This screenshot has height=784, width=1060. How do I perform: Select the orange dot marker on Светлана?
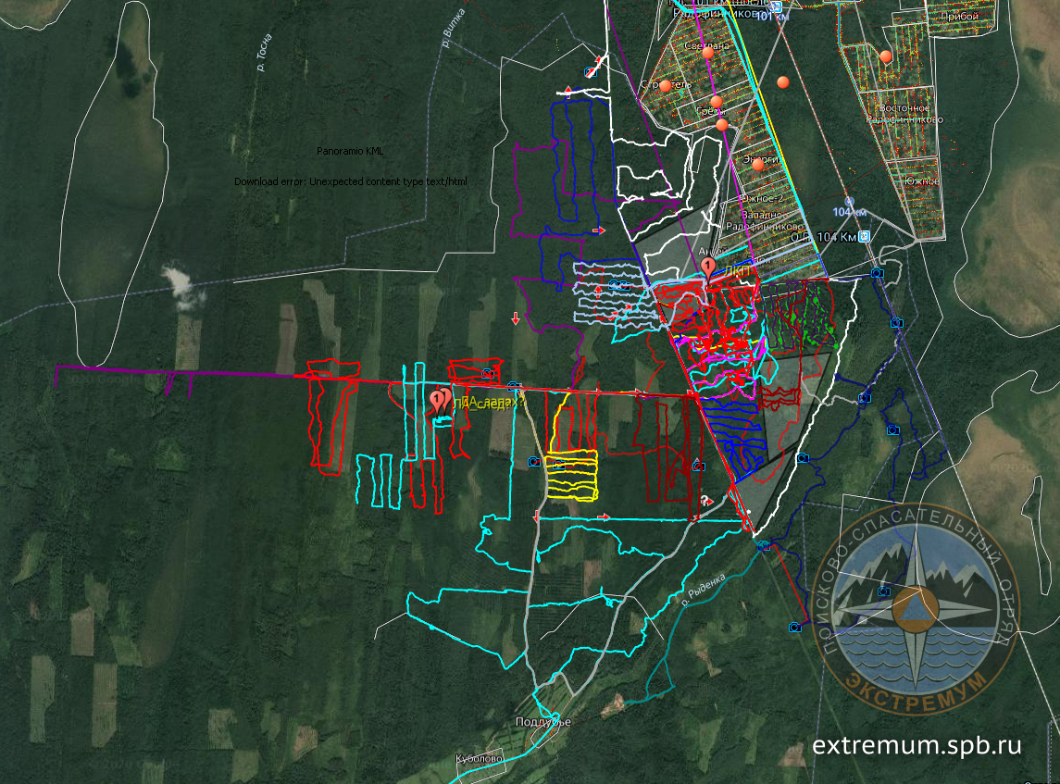point(708,53)
